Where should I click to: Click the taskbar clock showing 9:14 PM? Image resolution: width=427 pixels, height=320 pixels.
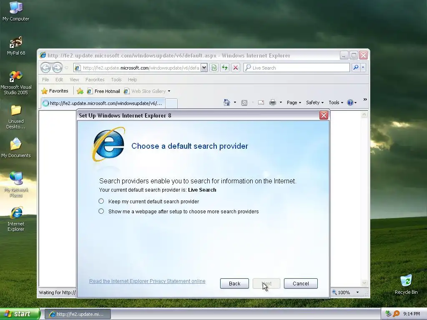coord(412,314)
